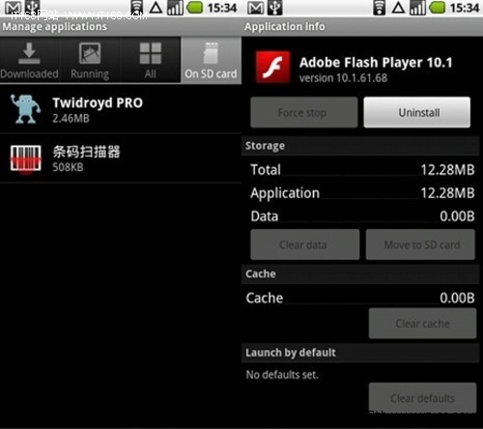Click the 'No defaults set.' text
Image resolution: width=483 pixels, height=429 pixels.
pyautogui.click(x=282, y=375)
